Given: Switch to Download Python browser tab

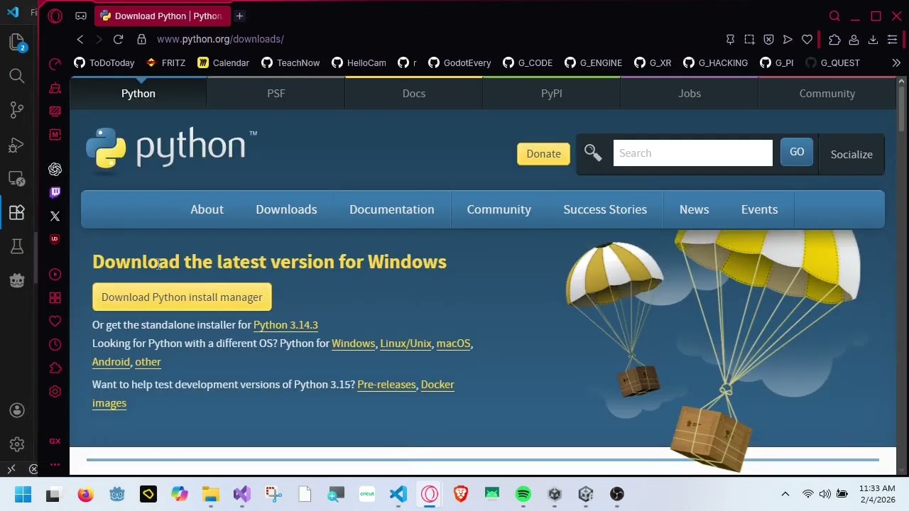Looking at the screenshot, I should [162, 16].
